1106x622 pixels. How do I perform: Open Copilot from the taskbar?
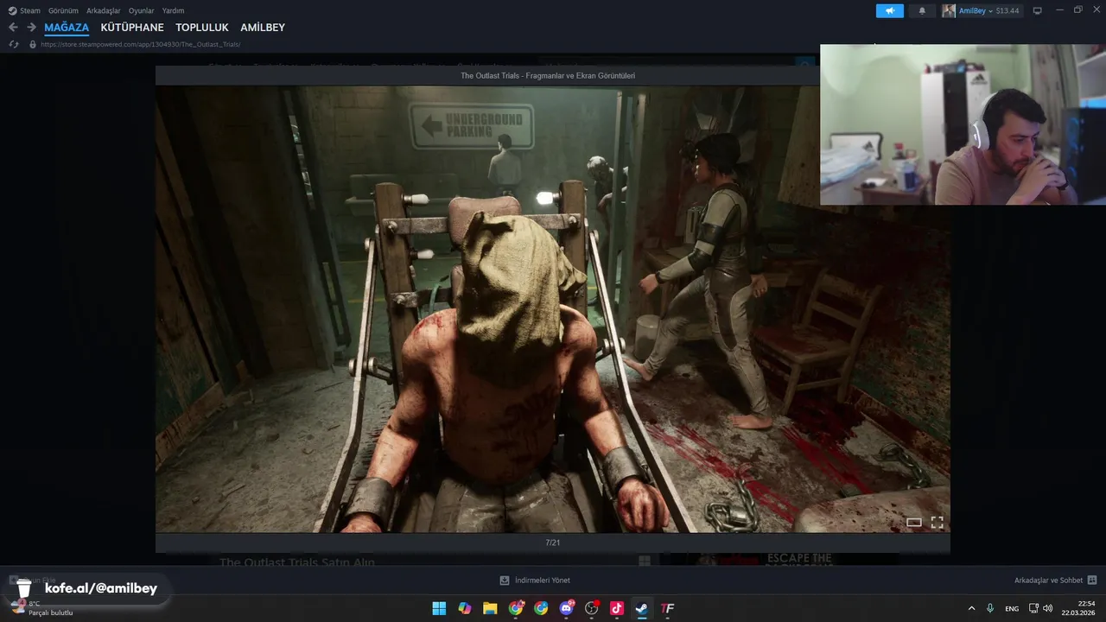click(465, 608)
